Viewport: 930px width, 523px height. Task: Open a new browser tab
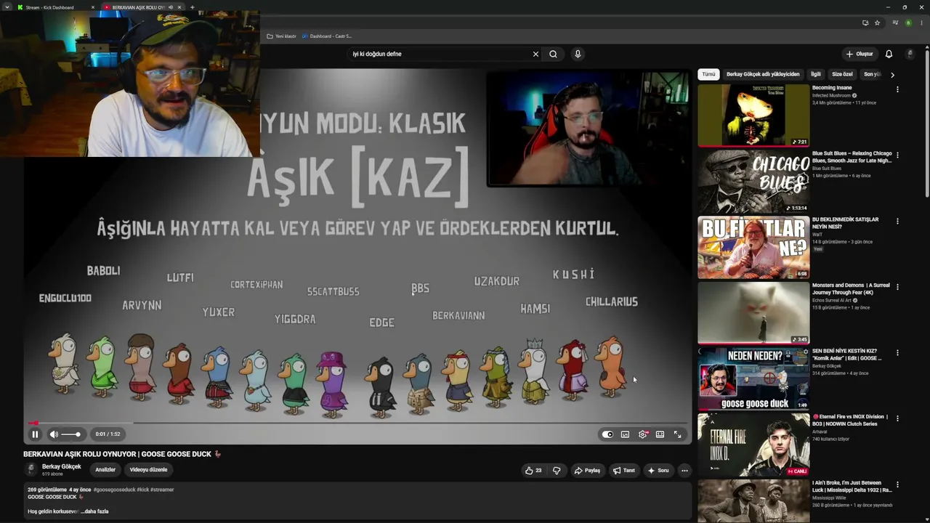click(193, 7)
